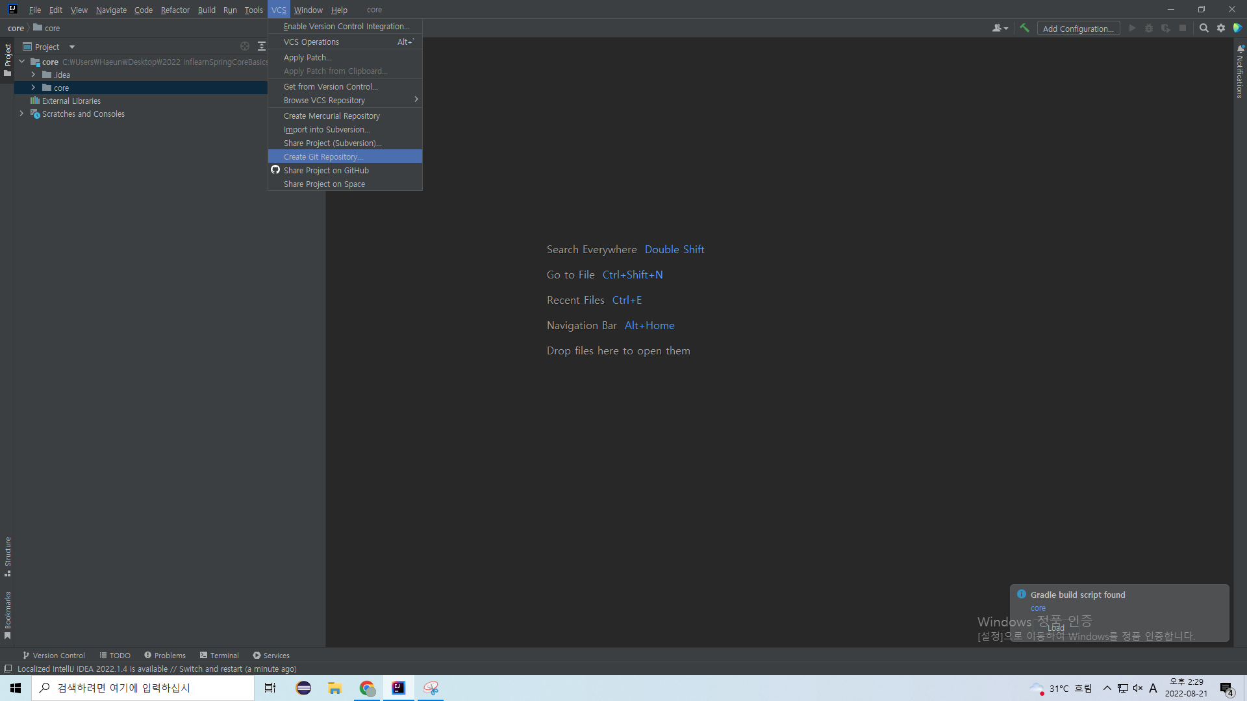Toggle the Structure tool window
1247x701 pixels.
(x=8, y=556)
